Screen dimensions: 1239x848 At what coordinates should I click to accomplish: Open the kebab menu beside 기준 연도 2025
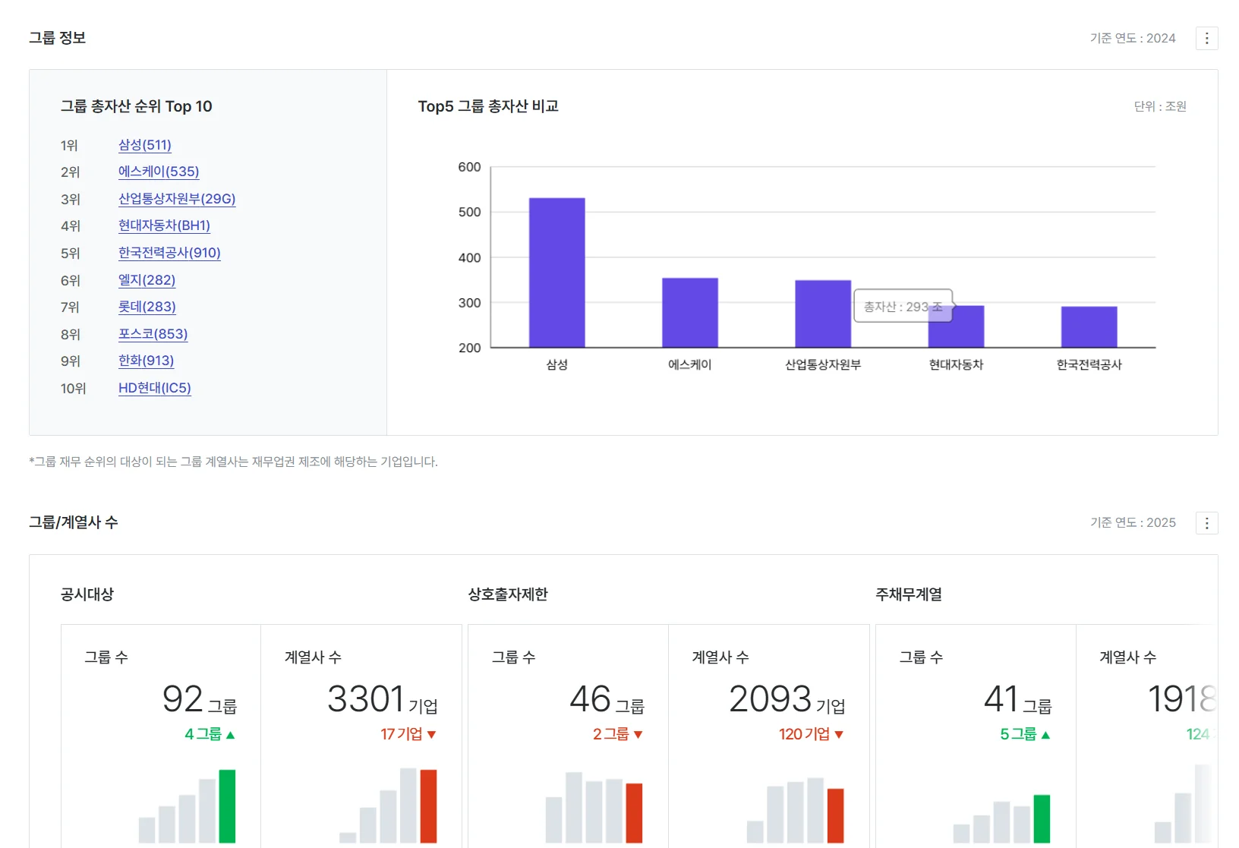[1206, 523]
